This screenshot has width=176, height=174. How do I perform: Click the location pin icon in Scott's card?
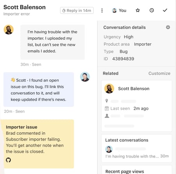[107, 101]
